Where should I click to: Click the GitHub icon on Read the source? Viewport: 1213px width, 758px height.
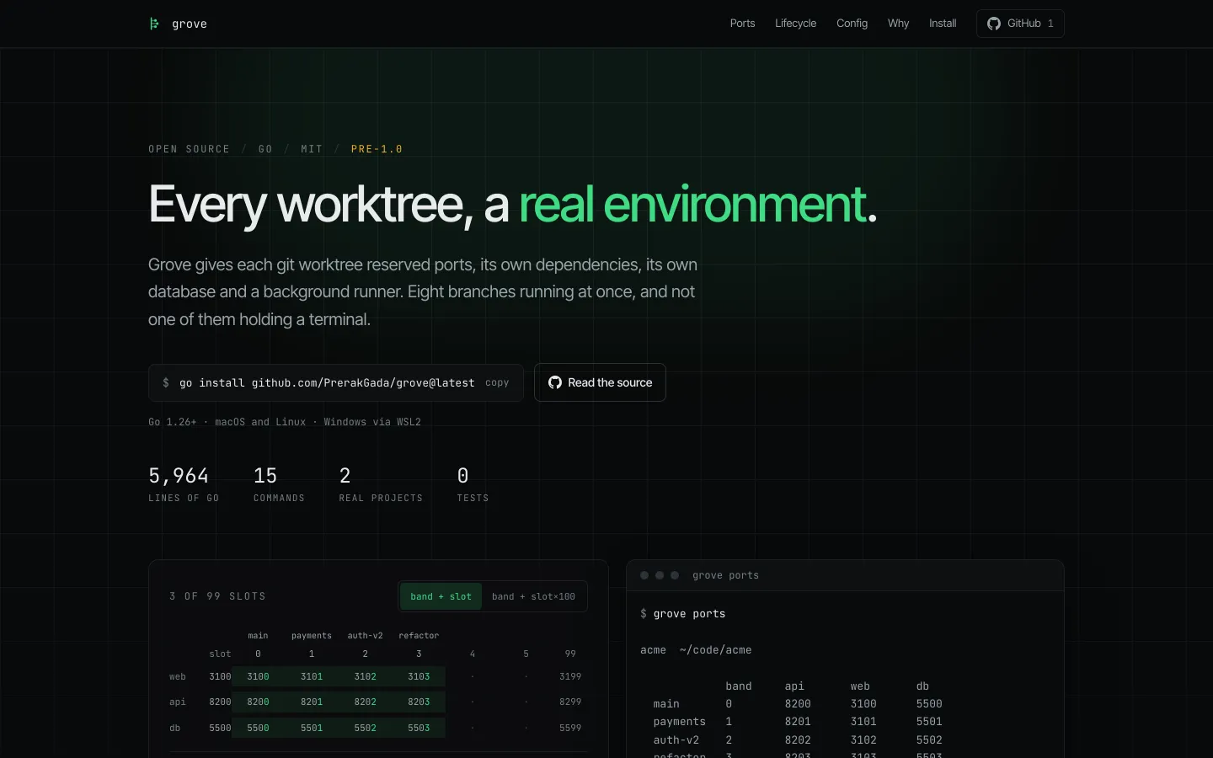click(555, 382)
